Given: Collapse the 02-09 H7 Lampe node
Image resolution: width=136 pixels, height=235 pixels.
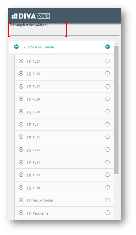Looking at the screenshot, I should point(16,47).
